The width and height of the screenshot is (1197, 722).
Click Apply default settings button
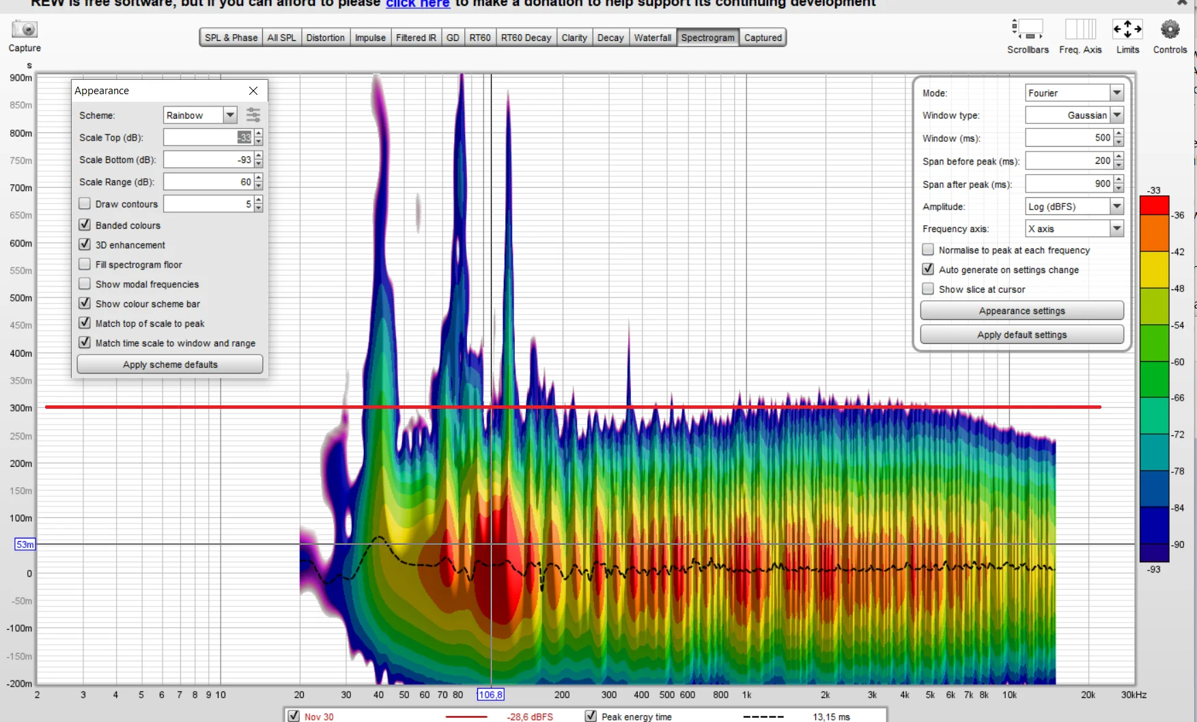click(1022, 334)
